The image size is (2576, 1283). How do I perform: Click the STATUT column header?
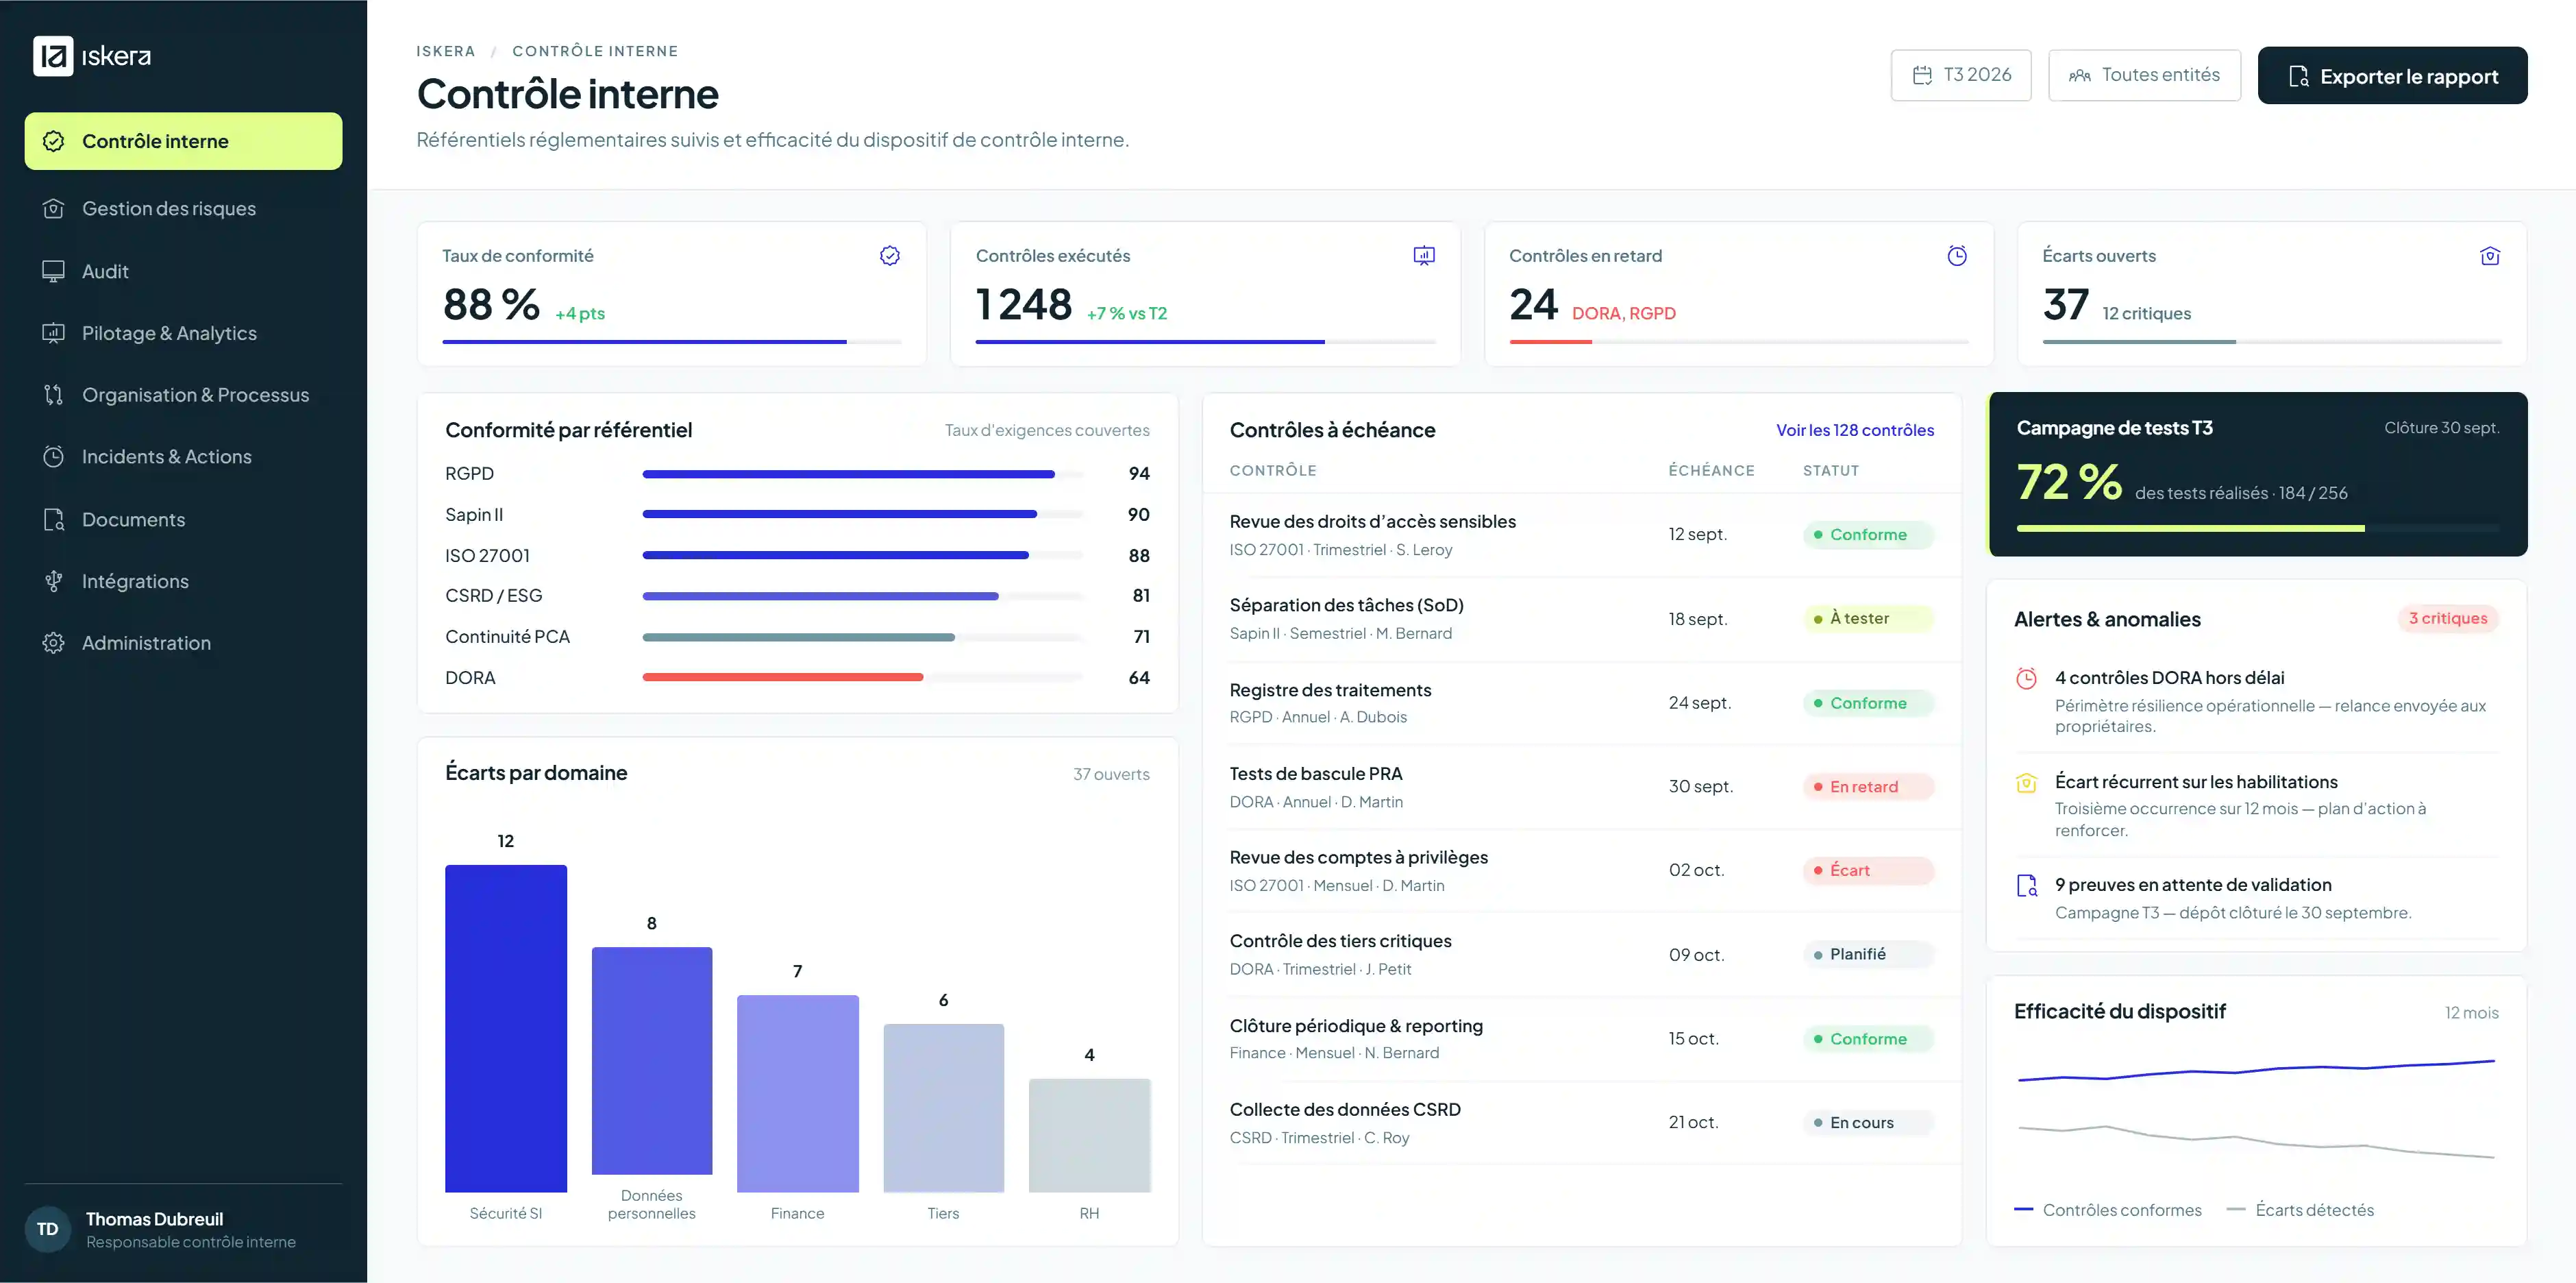click(1831, 471)
